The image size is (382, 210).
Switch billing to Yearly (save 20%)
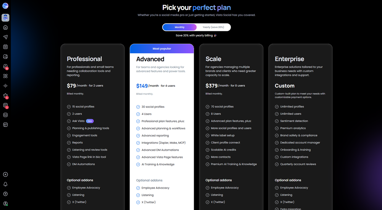point(214,27)
